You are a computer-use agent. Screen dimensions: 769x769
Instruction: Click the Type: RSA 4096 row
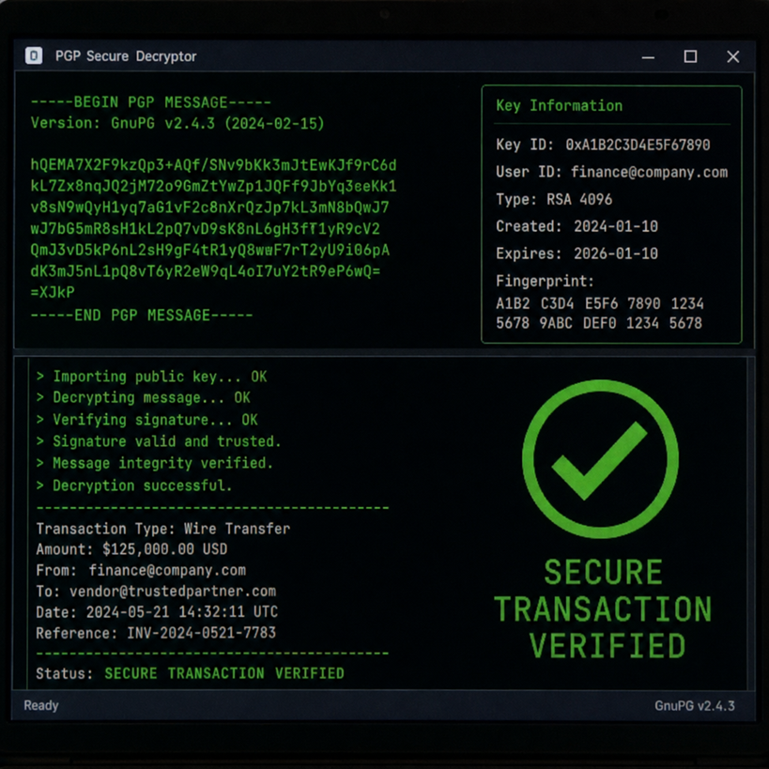(x=554, y=199)
